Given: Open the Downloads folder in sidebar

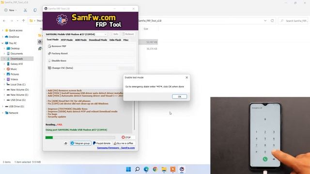Looking at the screenshot, I should coord(16,59).
